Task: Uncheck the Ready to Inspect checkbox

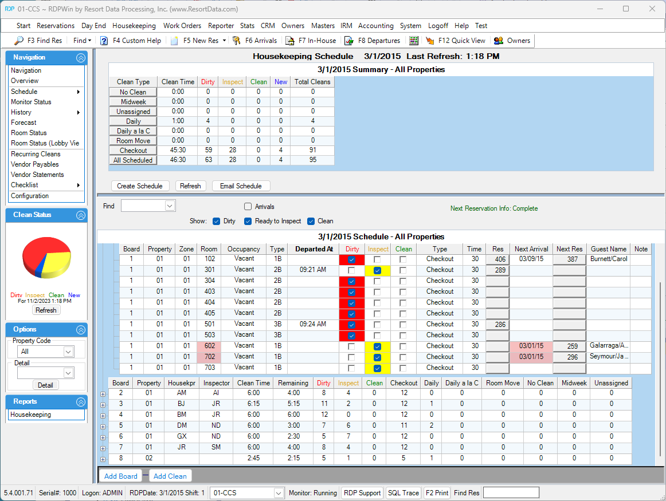Action: tap(248, 221)
